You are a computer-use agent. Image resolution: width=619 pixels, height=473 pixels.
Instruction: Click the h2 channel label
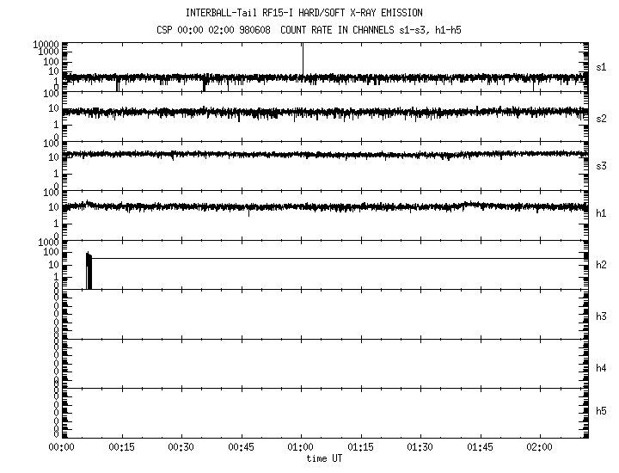pos(602,265)
